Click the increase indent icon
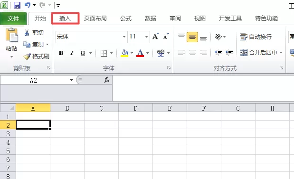Viewport: 294px width, 179px height. (229, 53)
